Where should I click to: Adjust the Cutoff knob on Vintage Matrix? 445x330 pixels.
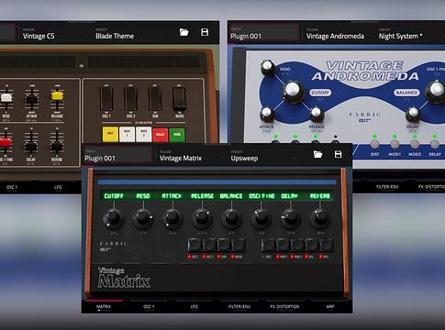tap(113, 217)
